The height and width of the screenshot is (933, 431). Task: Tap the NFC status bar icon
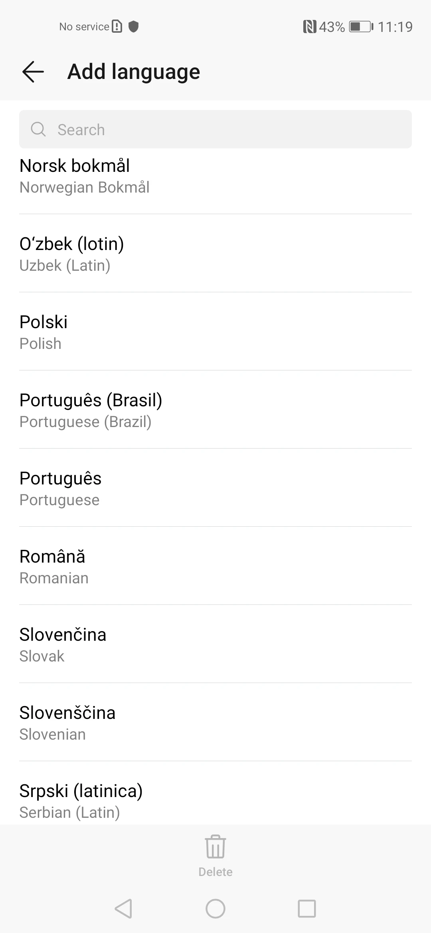(310, 27)
